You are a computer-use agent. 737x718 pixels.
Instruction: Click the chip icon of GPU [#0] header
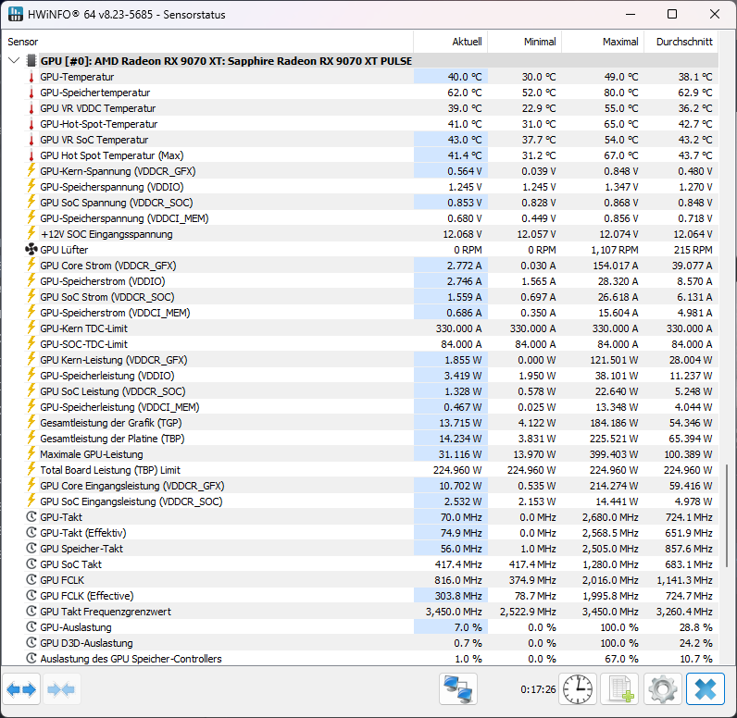point(31,60)
